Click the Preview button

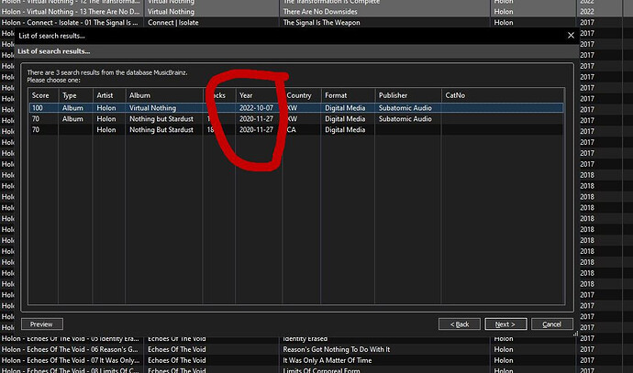[x=42, y=324]
